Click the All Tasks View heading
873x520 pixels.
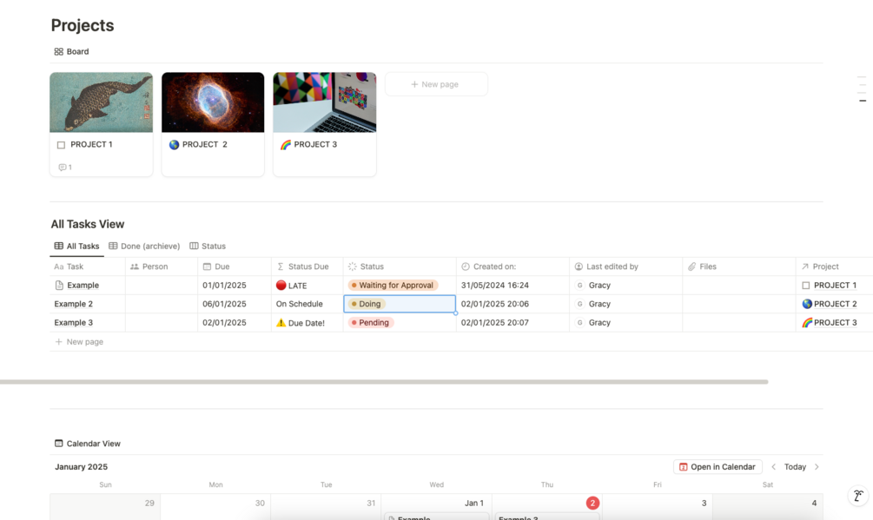[x=88, y=224]
